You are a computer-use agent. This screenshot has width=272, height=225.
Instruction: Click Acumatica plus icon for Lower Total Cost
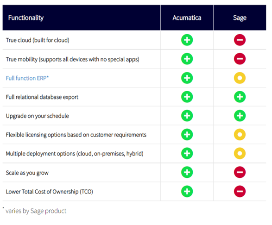tap(187, 191)
